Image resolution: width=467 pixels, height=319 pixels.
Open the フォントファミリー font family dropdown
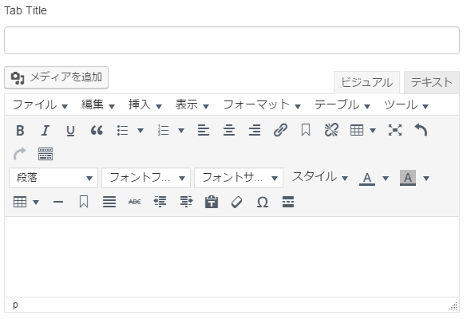pyautogui.click(x=146, y=178)
